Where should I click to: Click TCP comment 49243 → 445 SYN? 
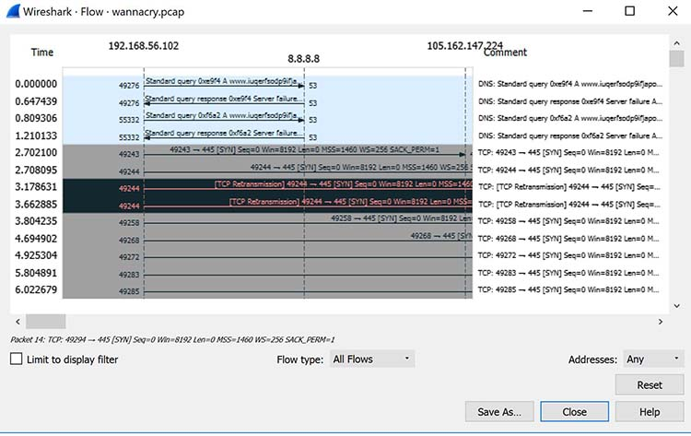coord(569,152)
